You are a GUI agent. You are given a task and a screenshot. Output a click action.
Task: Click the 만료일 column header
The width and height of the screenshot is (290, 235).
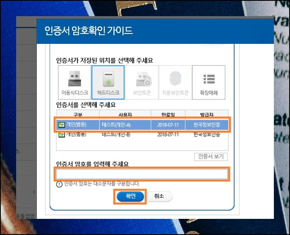168,115
